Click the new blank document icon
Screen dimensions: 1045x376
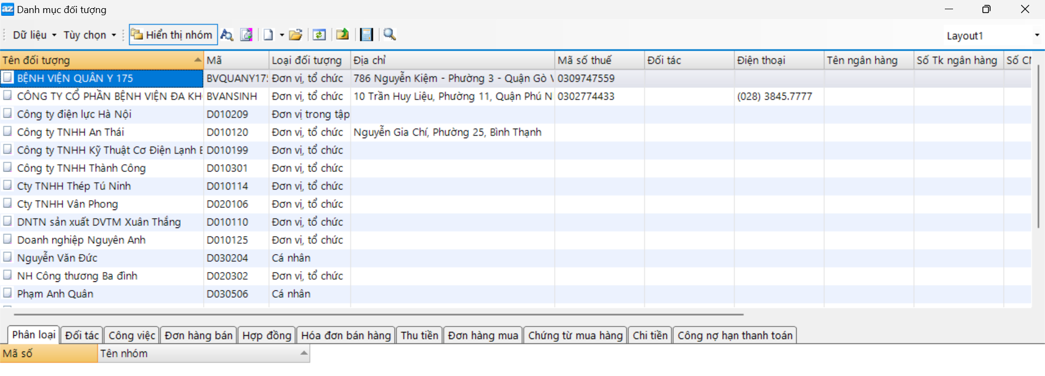268,35
